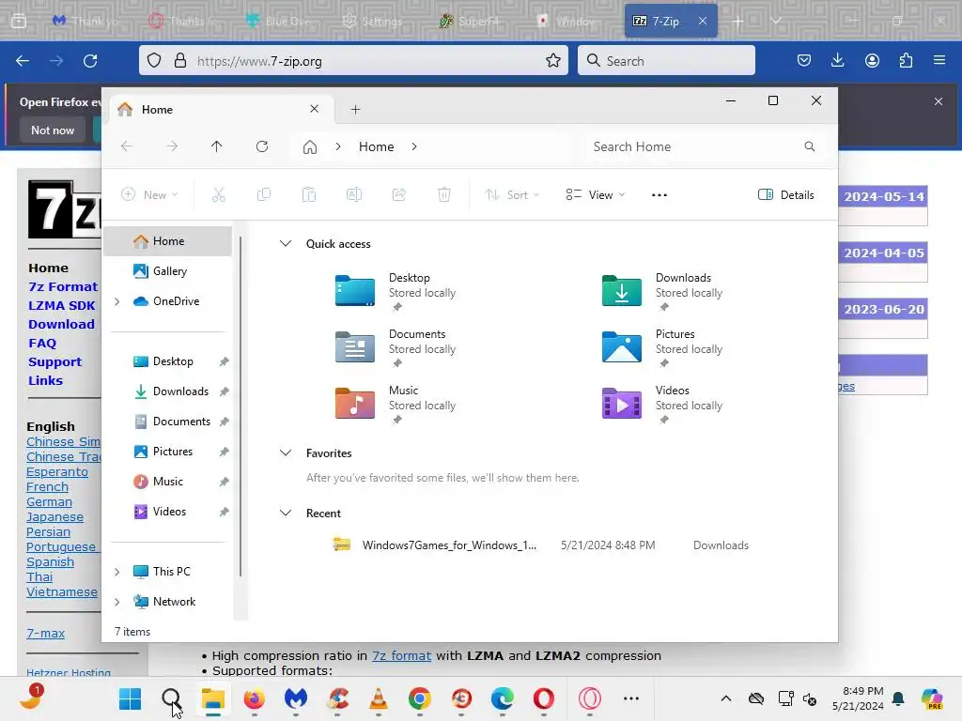Viewport: 962px width, 721px height.
Task: Click Not now in Firefox notification
Action: tap(53, 130)
